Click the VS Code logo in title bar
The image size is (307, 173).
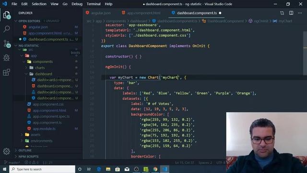4,4
